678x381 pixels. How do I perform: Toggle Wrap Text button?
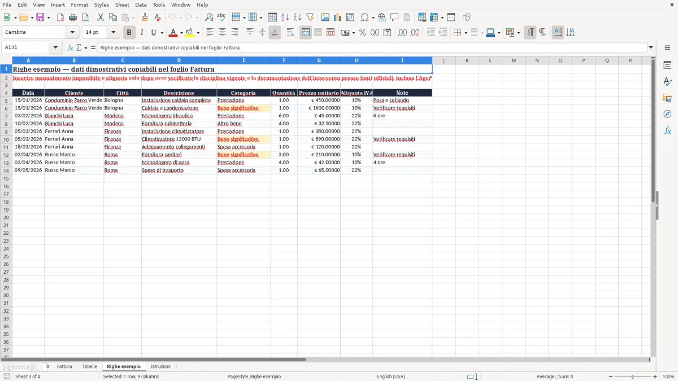[x=290, y=33]
